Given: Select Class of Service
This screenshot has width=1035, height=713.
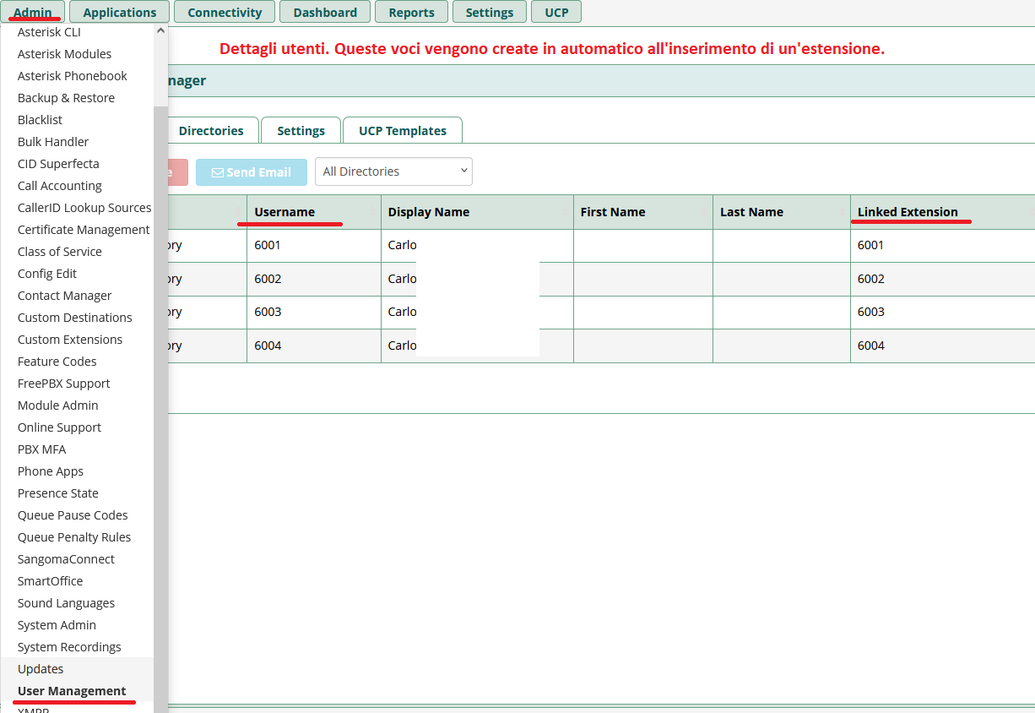Looking at the screenshot, I should pos(60,252).
